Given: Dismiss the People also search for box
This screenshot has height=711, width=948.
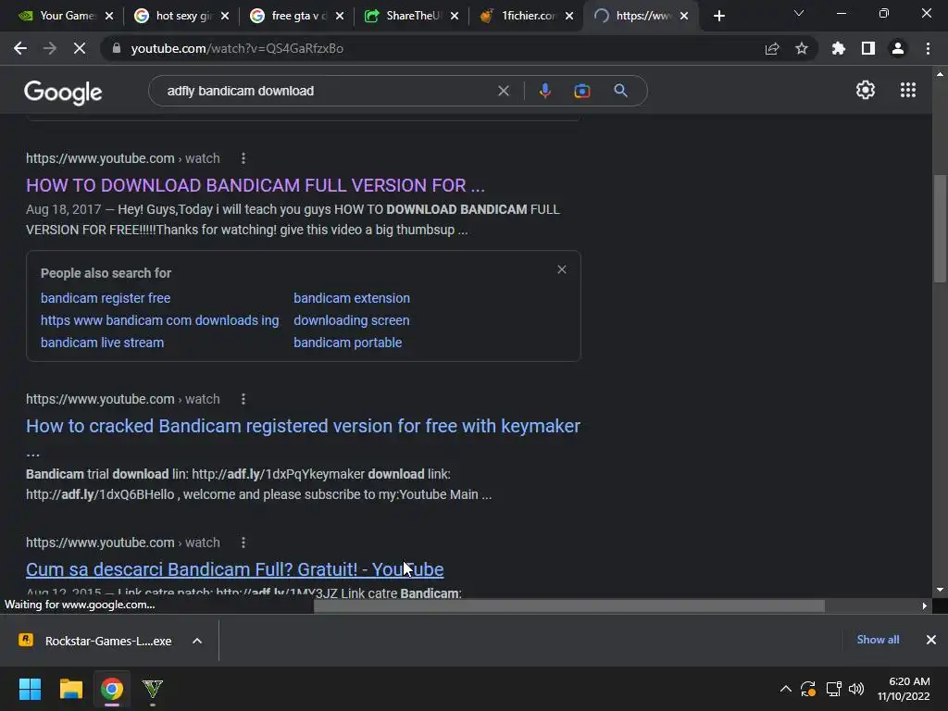Looking at the screenshot, I should [562, 269].
